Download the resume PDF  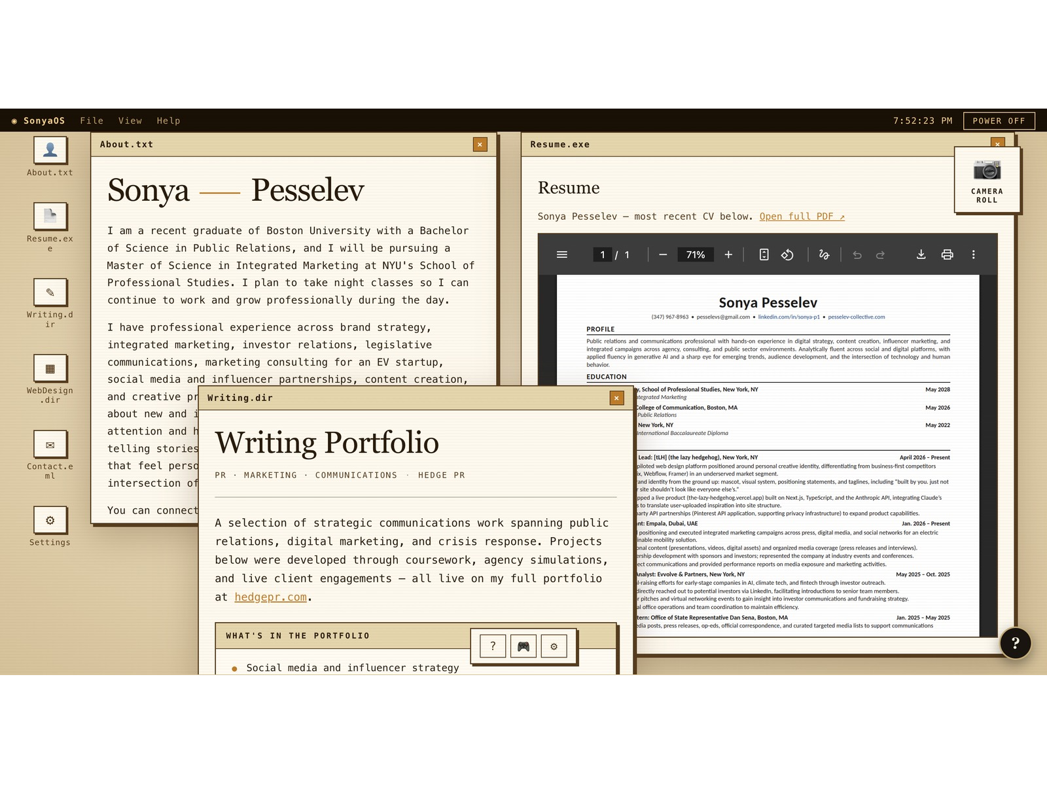point(921,254)
